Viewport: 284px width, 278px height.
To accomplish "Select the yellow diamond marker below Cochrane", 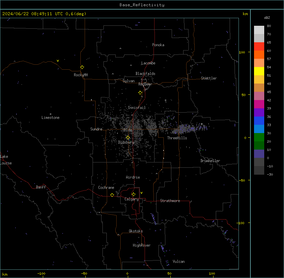I will [x=112, y=195].
